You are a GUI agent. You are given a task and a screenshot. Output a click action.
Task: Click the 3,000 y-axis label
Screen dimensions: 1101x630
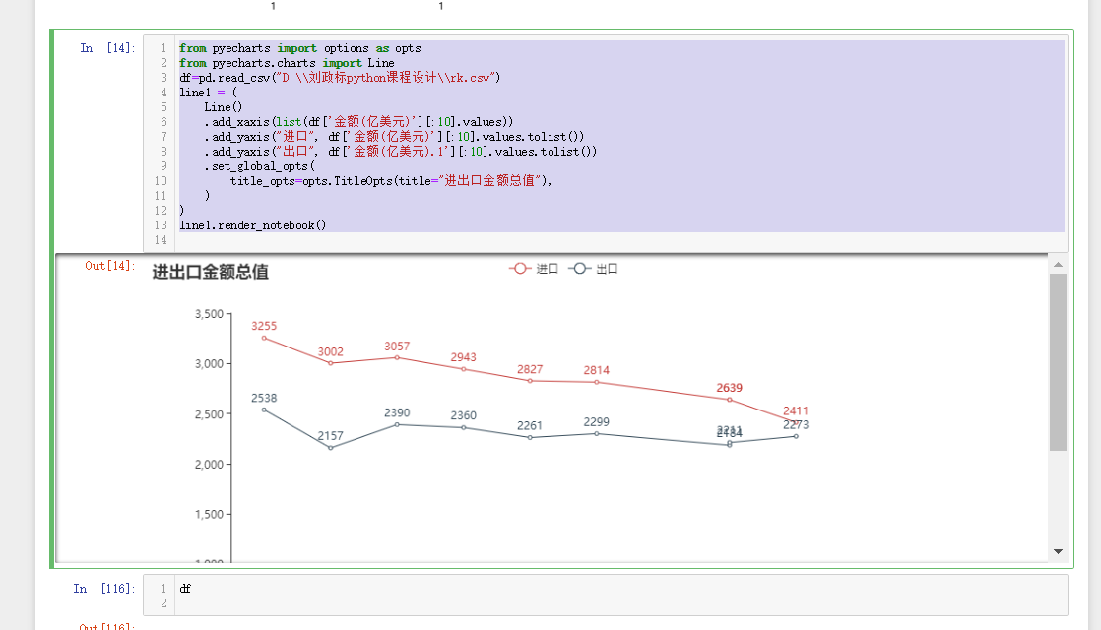tap(209, 363)
